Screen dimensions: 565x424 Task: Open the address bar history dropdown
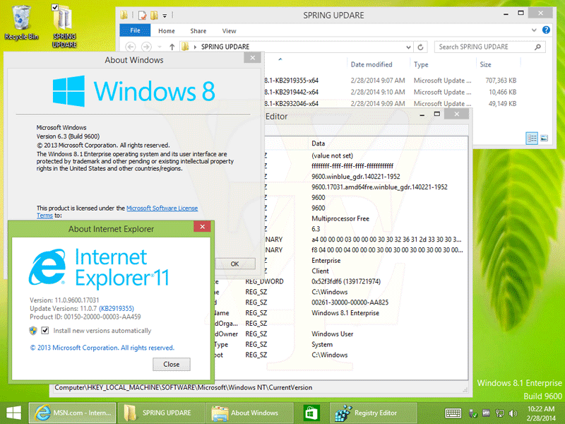[407, 47]
